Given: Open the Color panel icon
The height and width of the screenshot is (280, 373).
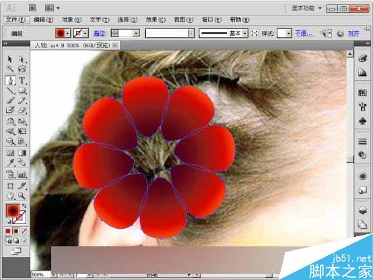Looking at the screenshot, I should coord(362,59).
